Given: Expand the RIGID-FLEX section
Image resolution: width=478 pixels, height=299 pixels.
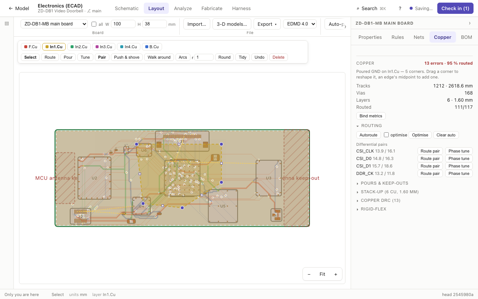Looking at the screenshot, I should click(x=371, y=209).
